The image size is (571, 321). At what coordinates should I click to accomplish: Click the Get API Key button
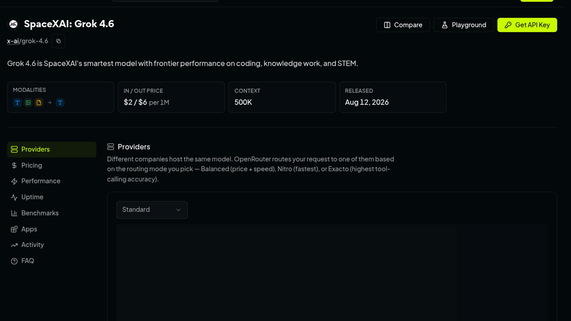(527, 25)
